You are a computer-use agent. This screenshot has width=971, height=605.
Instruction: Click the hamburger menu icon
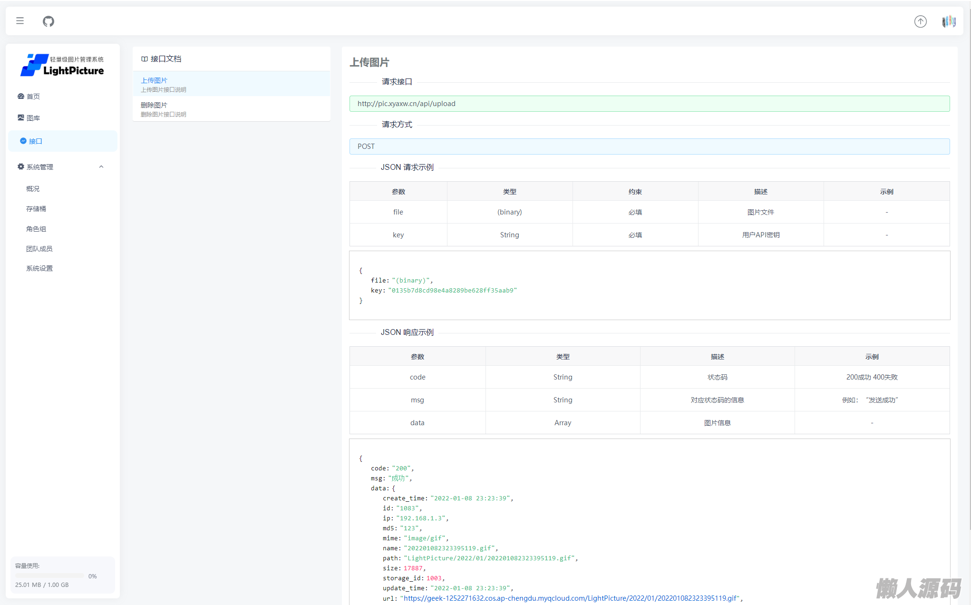pyautogui.click(x=20, y=21)
